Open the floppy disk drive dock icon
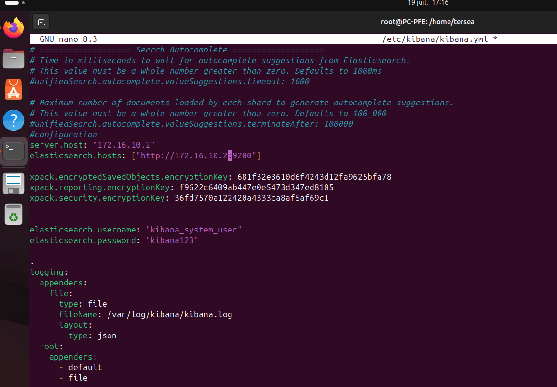 pyautogui.click(x=14, y=183)
